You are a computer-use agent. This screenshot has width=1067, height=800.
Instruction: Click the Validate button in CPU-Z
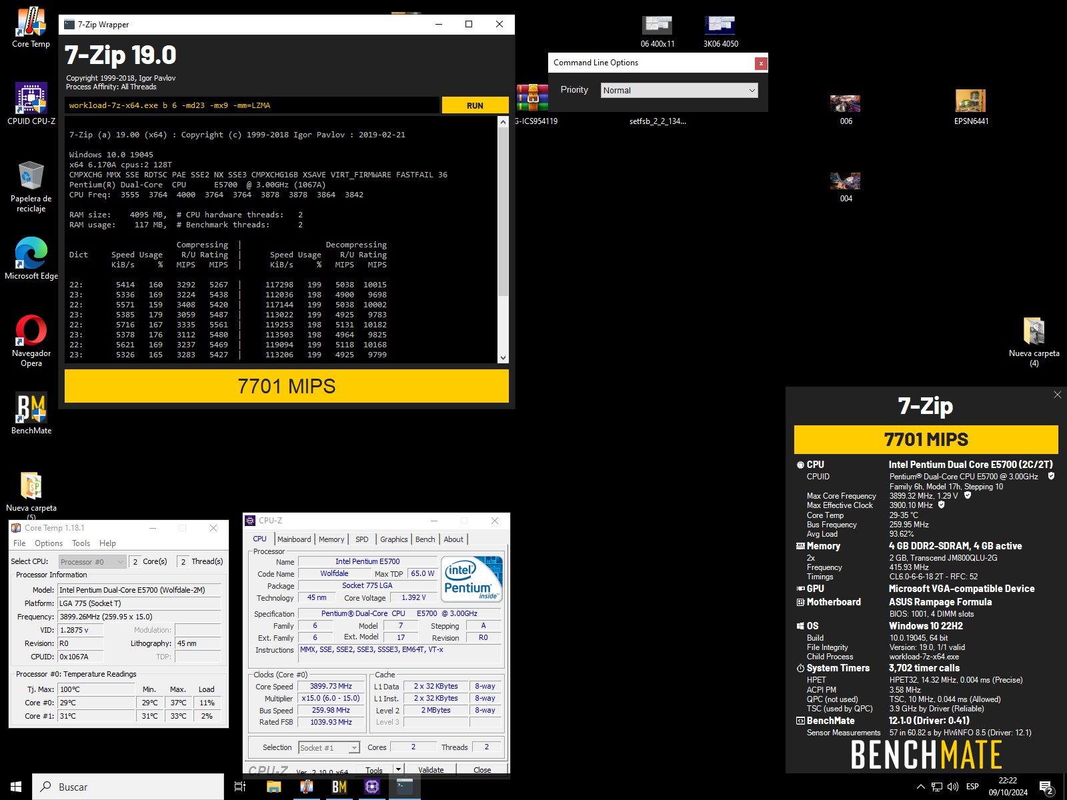(431, 770)
